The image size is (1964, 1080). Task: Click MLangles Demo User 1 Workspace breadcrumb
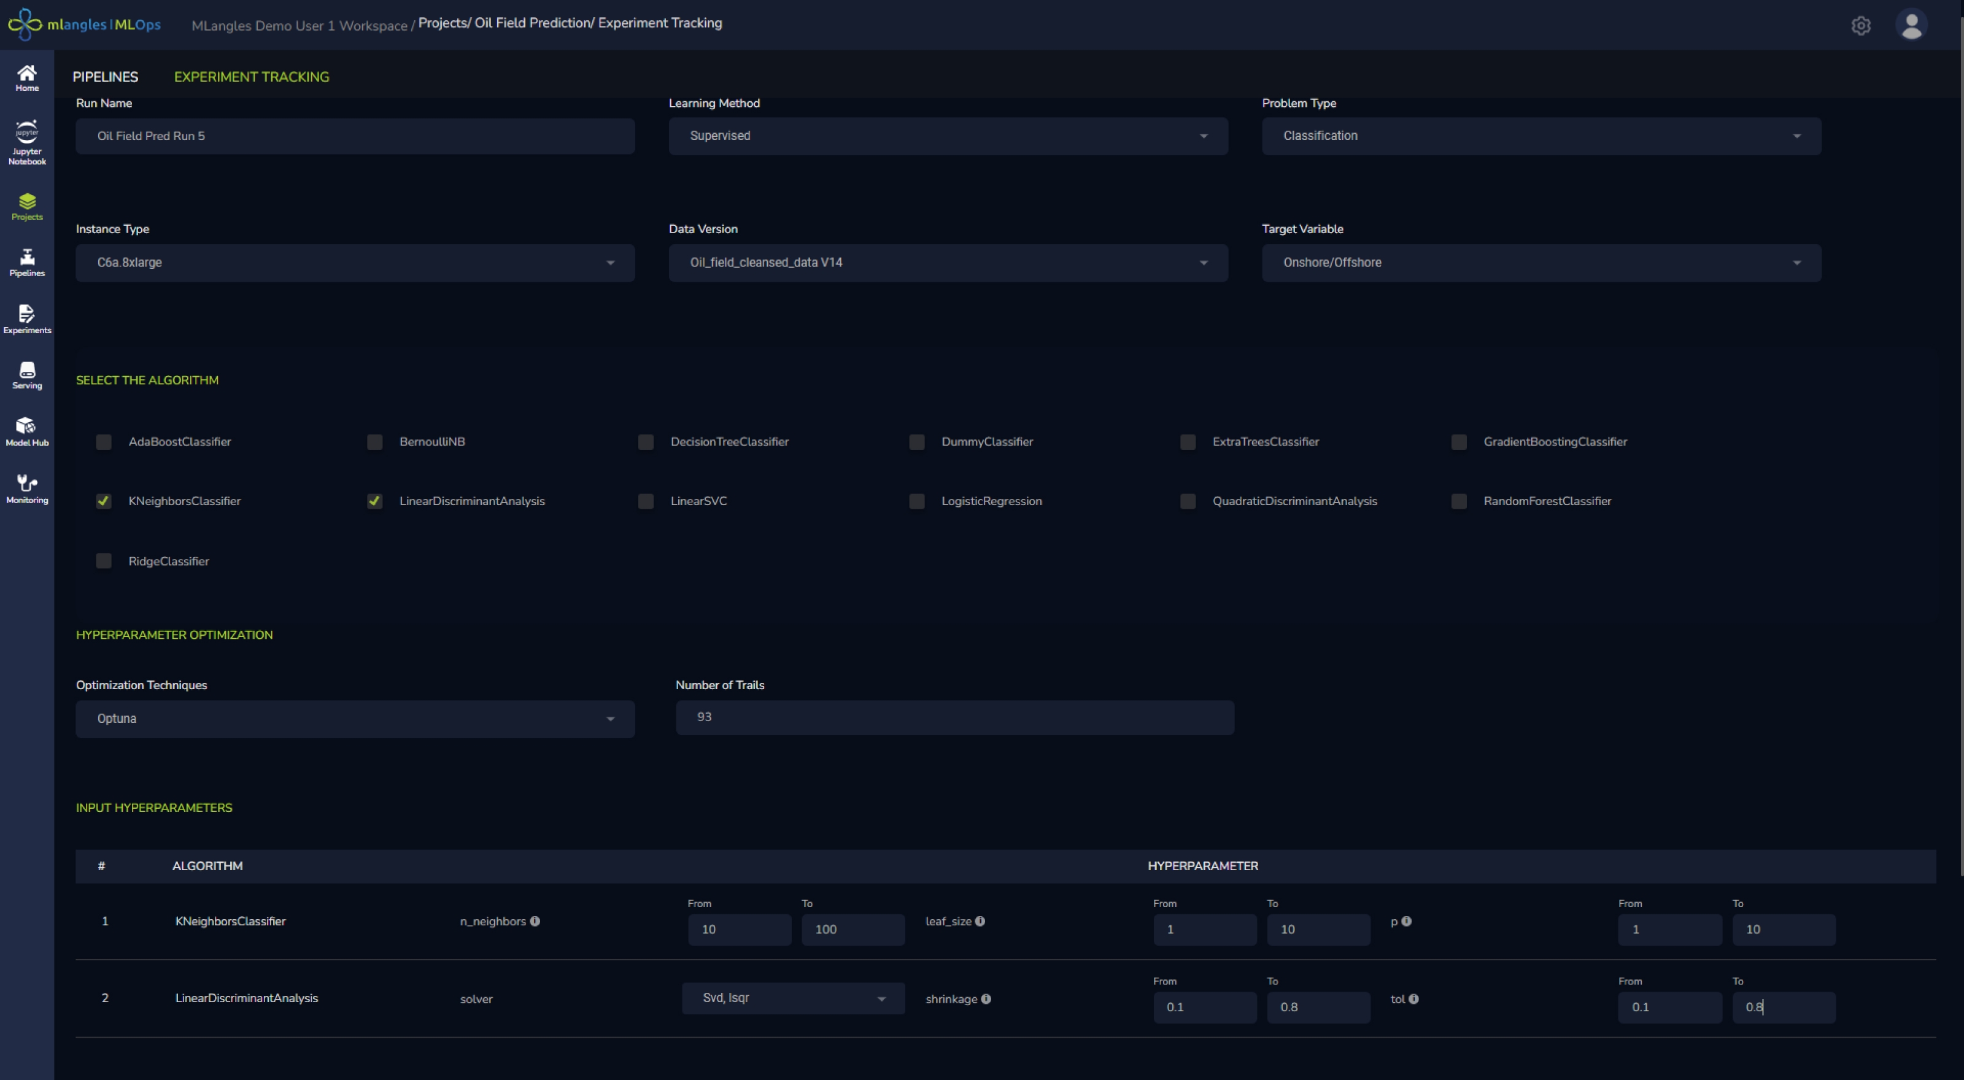300,26
